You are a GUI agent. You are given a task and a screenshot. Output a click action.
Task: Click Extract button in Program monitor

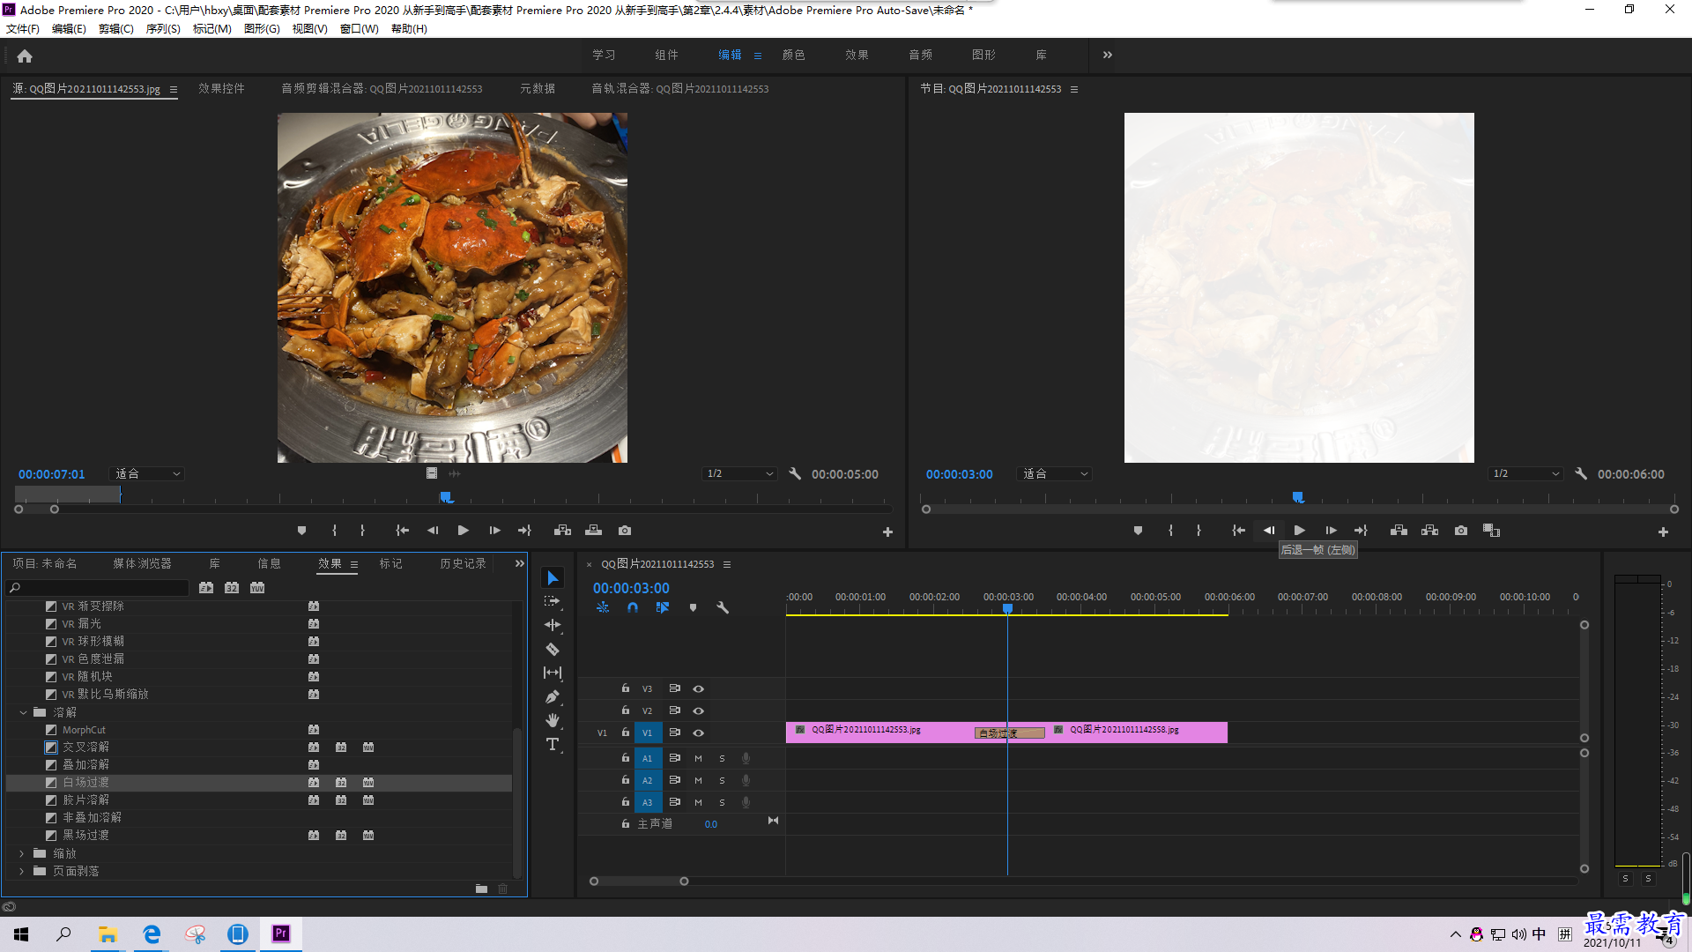[1429, 531]
